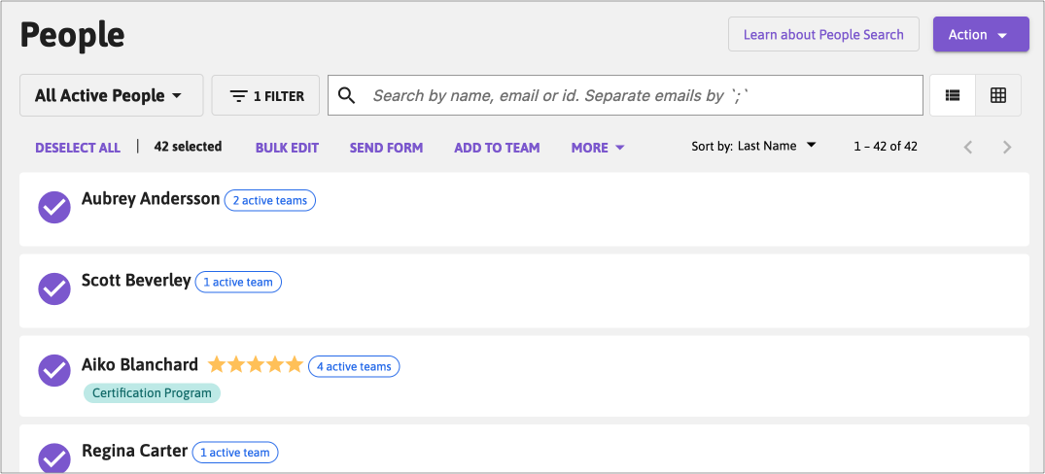Uncheck Aubrey Andersson's selection checkmark
This screenshot has width=1045, height=474.
coord(54,207)
